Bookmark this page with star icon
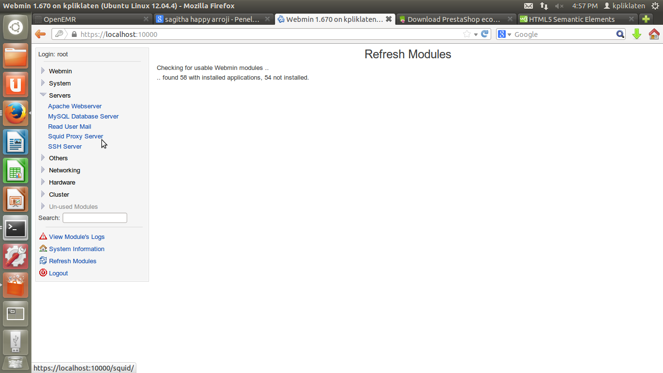663x373 pixels. [x=467, y=34]
